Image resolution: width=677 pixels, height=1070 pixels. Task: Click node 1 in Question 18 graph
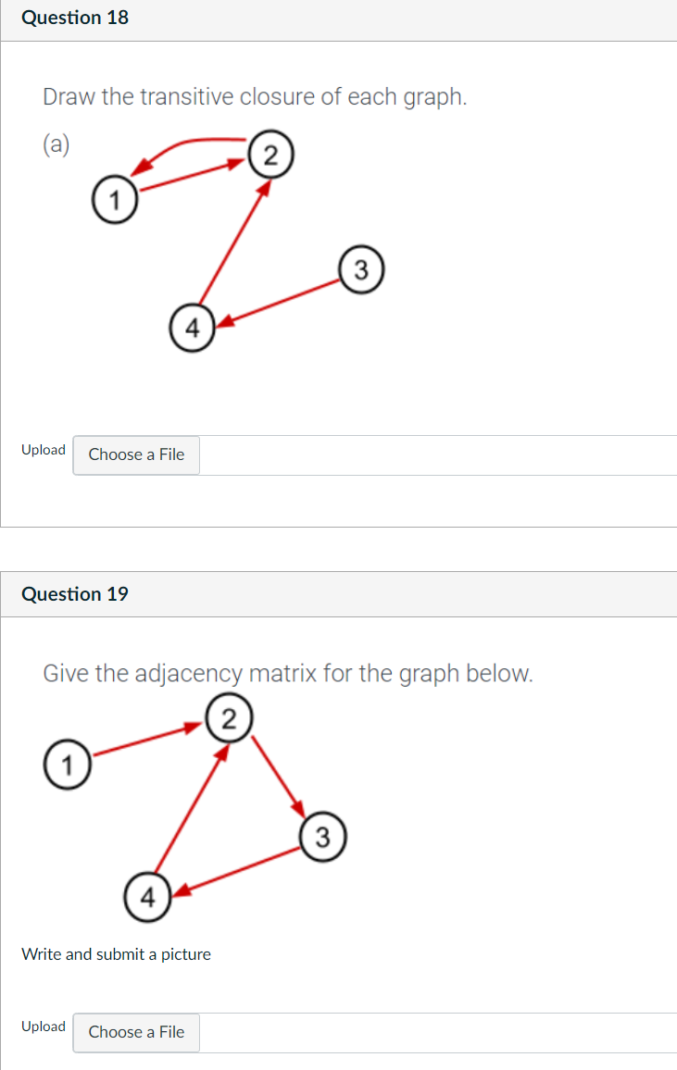tap(115, 197)
